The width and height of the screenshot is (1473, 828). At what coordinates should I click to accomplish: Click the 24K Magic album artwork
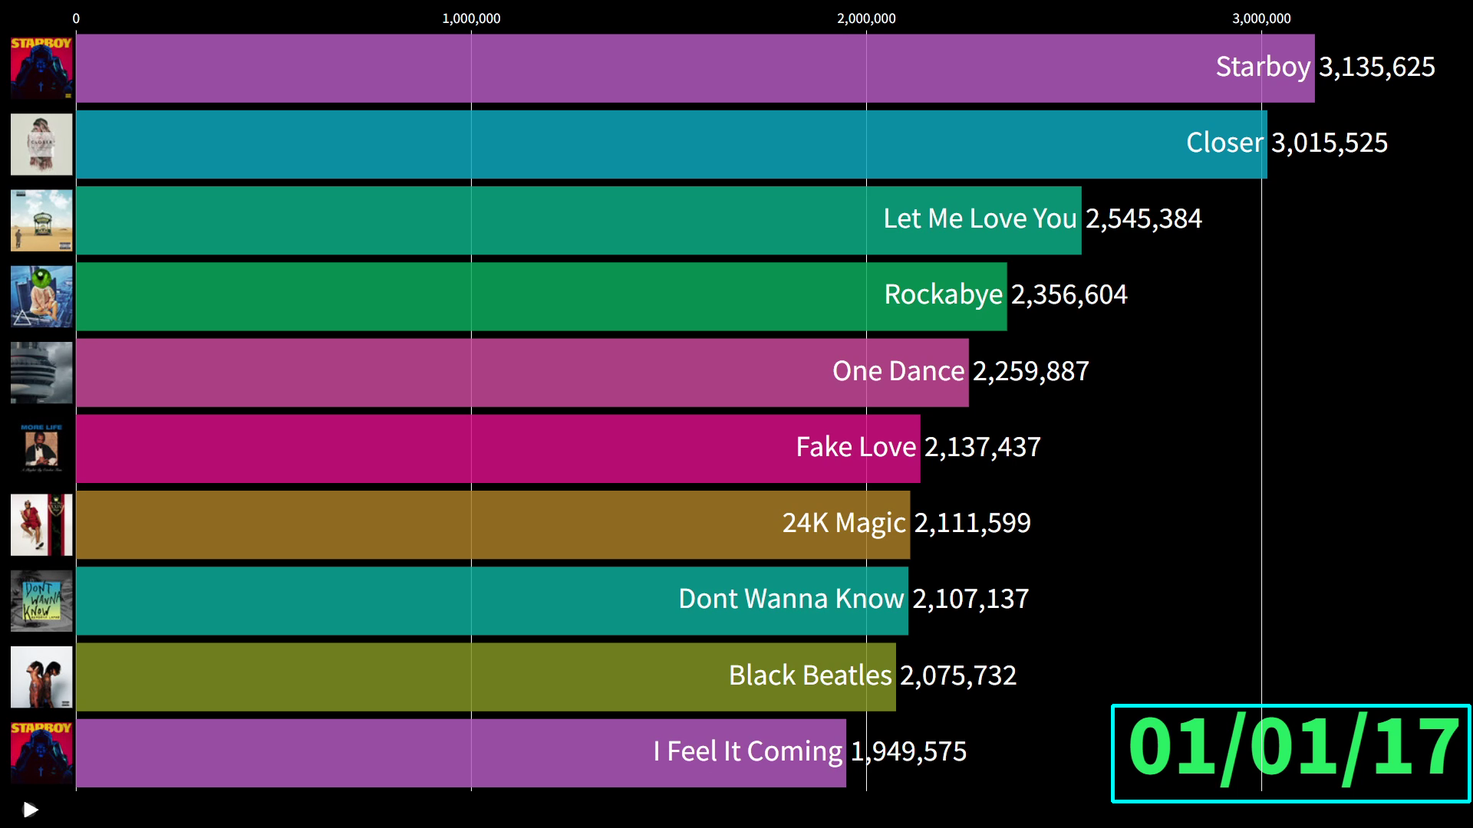click(41, 524)
